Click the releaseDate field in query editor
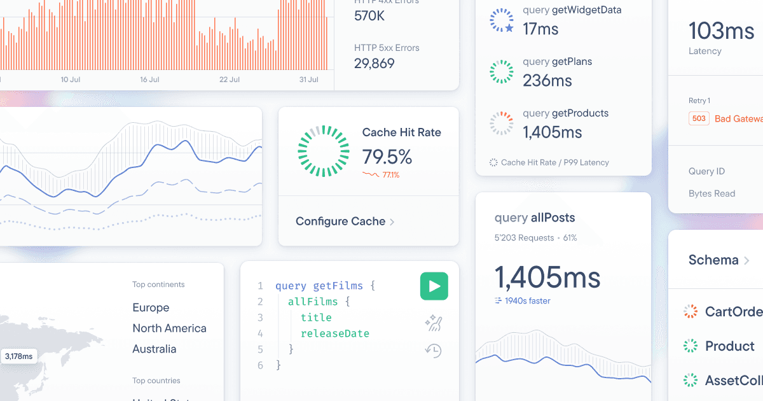763x401 pixels. pyautogui.click(x=334, y=334)
